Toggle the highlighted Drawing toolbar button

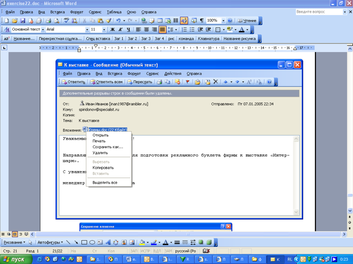click(x=184, y=20)
